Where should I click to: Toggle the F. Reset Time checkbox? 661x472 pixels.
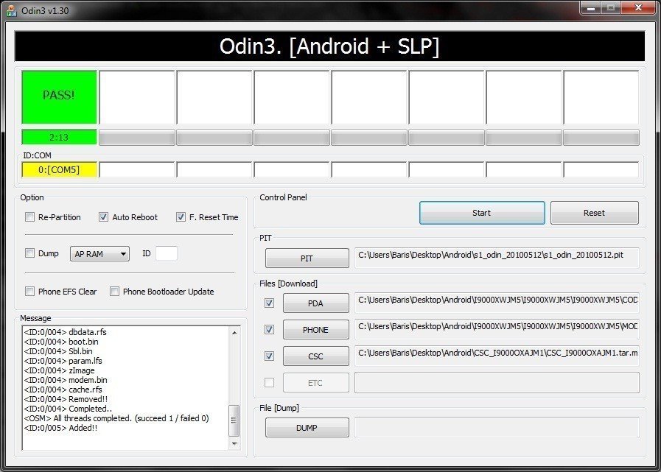[x=181, y=217]
